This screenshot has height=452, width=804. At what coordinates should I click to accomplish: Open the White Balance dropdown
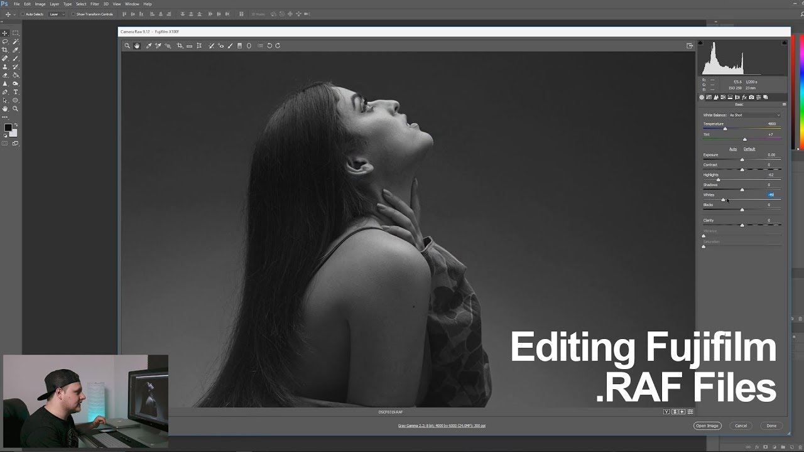[x=754, y=115]
